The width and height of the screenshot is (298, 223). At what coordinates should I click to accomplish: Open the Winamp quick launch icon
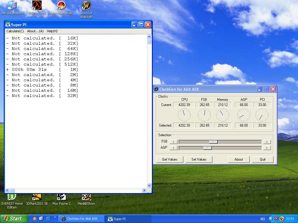pyautogui.click(x=34, y=219)
